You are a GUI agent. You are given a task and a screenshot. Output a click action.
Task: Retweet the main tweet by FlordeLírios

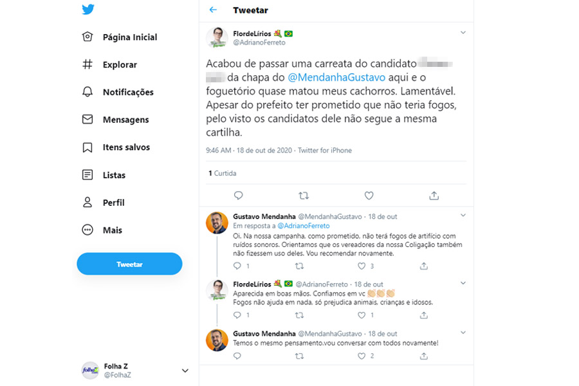point(304,196)
